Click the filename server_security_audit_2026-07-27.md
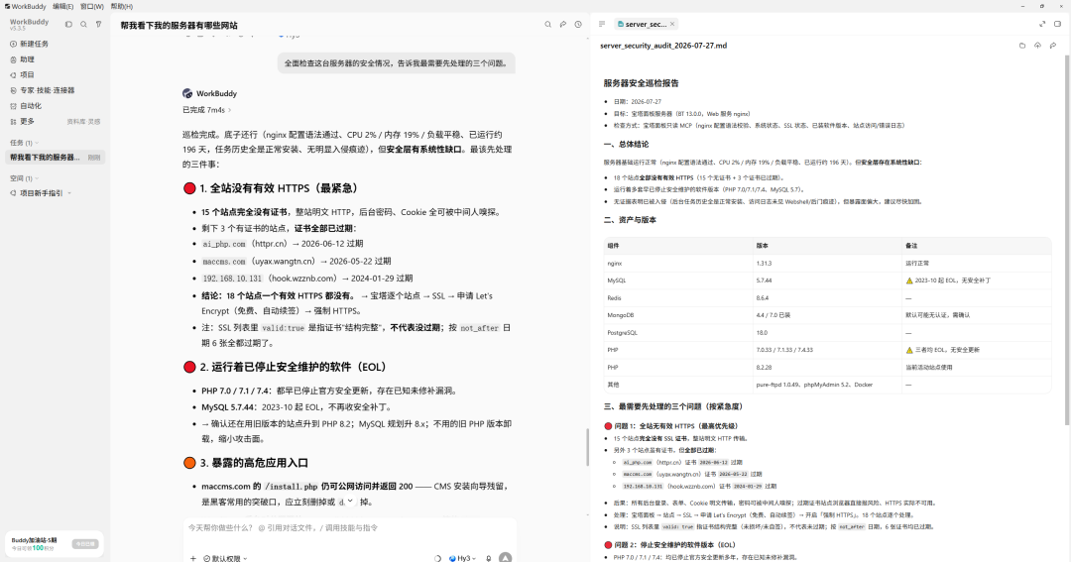Viewport: 1071px width, 562px height. click(x=663, y=46)
